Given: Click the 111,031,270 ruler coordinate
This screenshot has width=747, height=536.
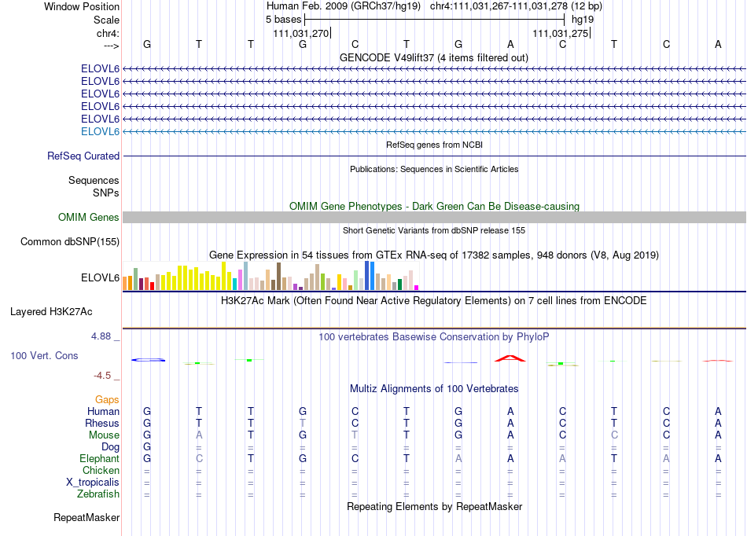Looking at the screenshot, I should pos(301,33).
